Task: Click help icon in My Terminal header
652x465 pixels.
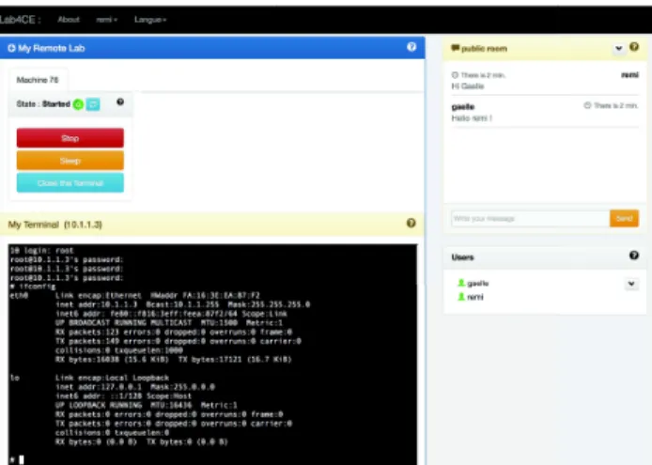Action: pos(411,223)
